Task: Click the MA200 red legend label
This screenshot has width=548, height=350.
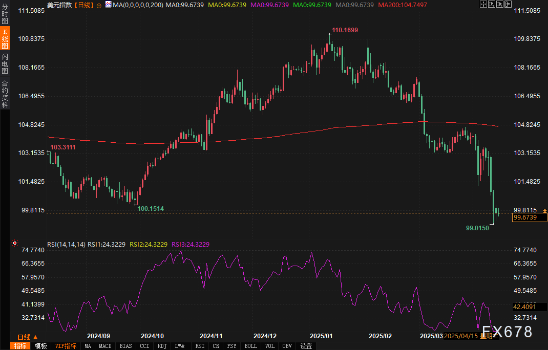Action: (403, 5)
